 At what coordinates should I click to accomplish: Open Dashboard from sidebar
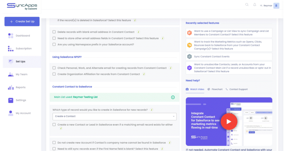[23, 36]
